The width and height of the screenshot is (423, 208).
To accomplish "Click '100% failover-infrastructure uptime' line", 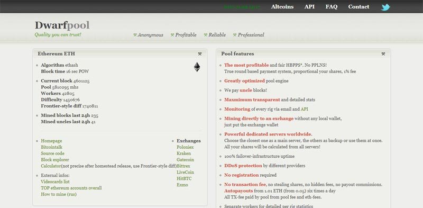I will pyautogui.click(x=259, y=157).
